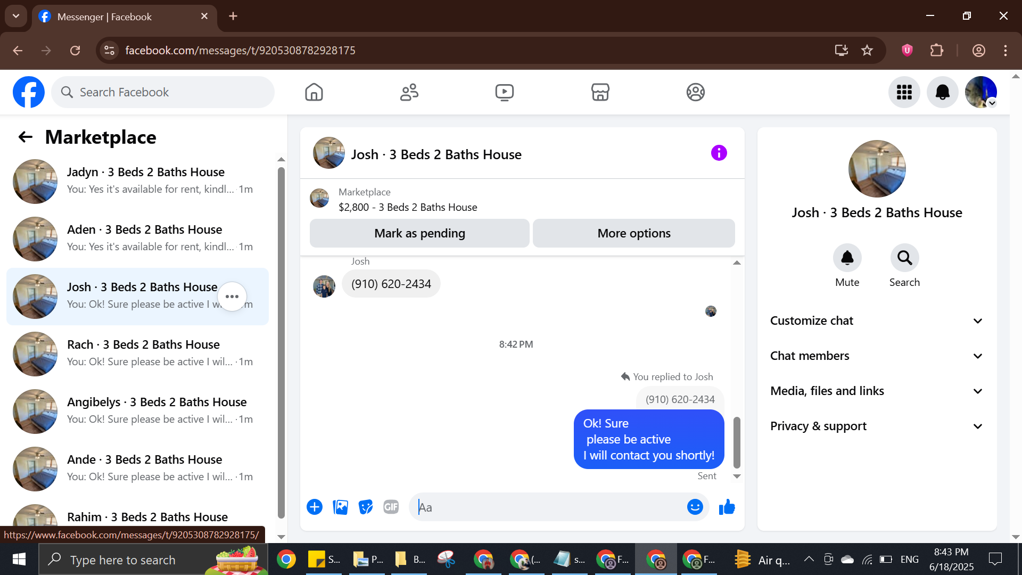Viewport: 1022px width, 575px height.
Task: Open the account profile picture menu
Action: 980,92
